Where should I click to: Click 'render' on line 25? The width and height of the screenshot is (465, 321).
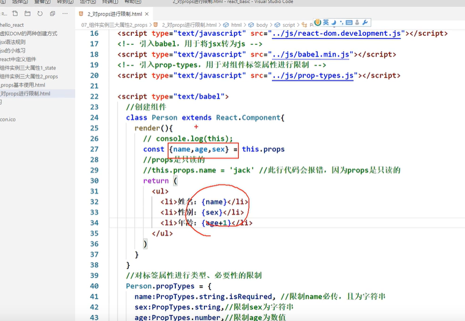pyautogui.click(x=147, y=128)
